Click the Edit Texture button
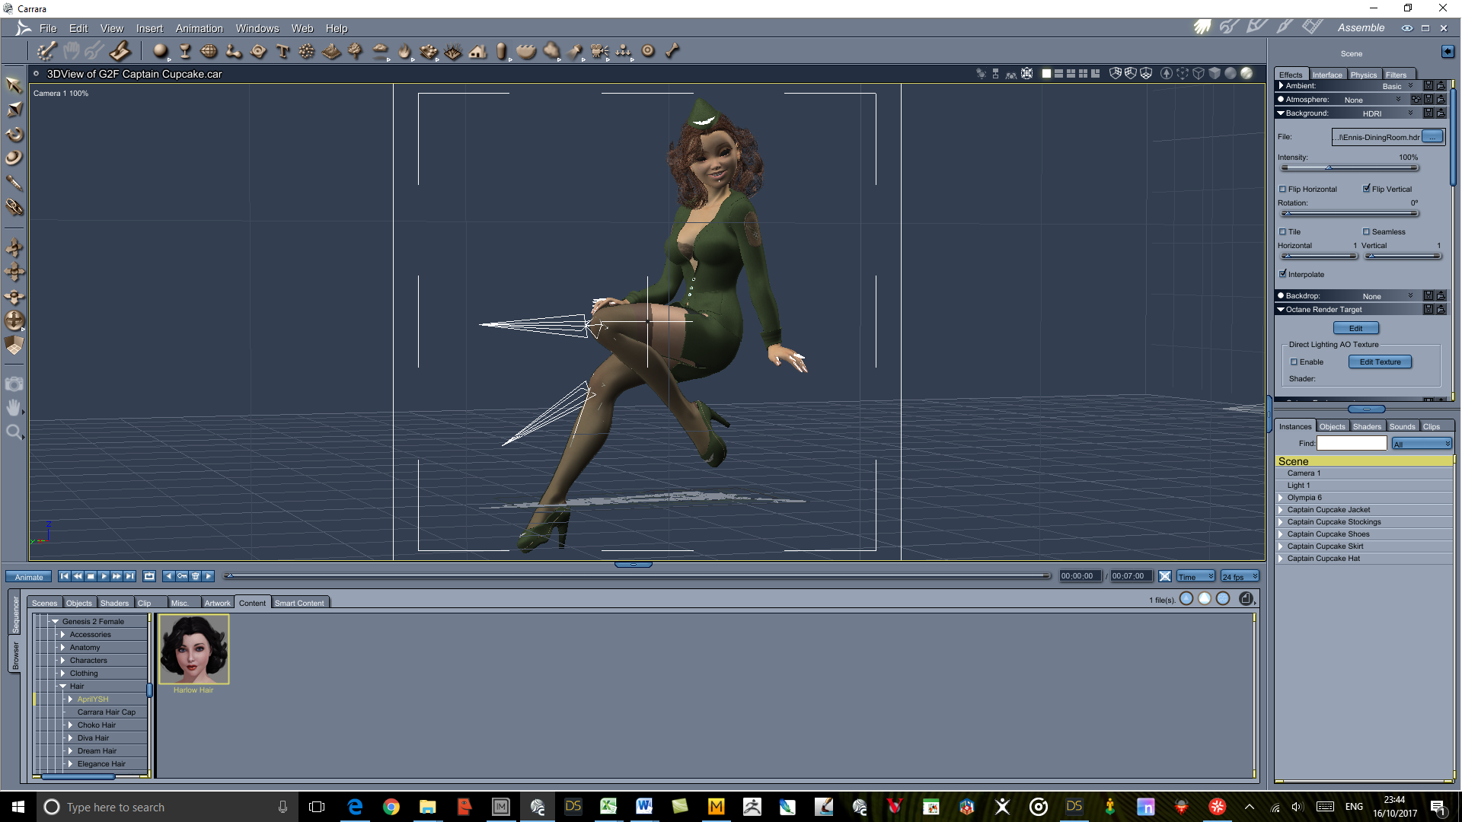Viewport: 1462px width, 822px height. (1380, 362)
